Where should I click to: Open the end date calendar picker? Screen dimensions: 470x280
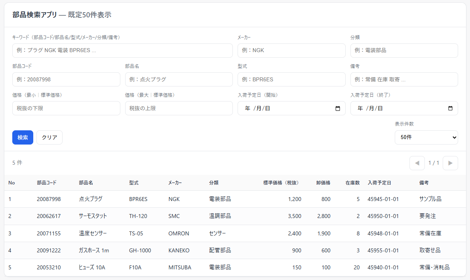451,108
